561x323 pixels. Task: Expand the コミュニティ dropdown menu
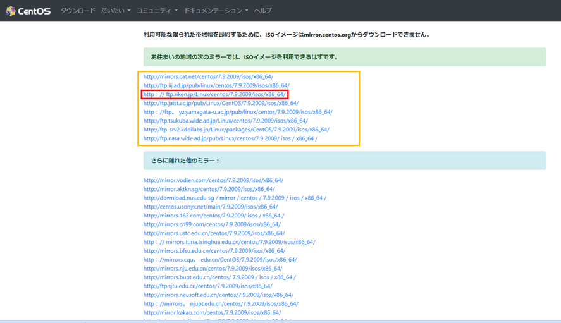click(x=157, y=11)
